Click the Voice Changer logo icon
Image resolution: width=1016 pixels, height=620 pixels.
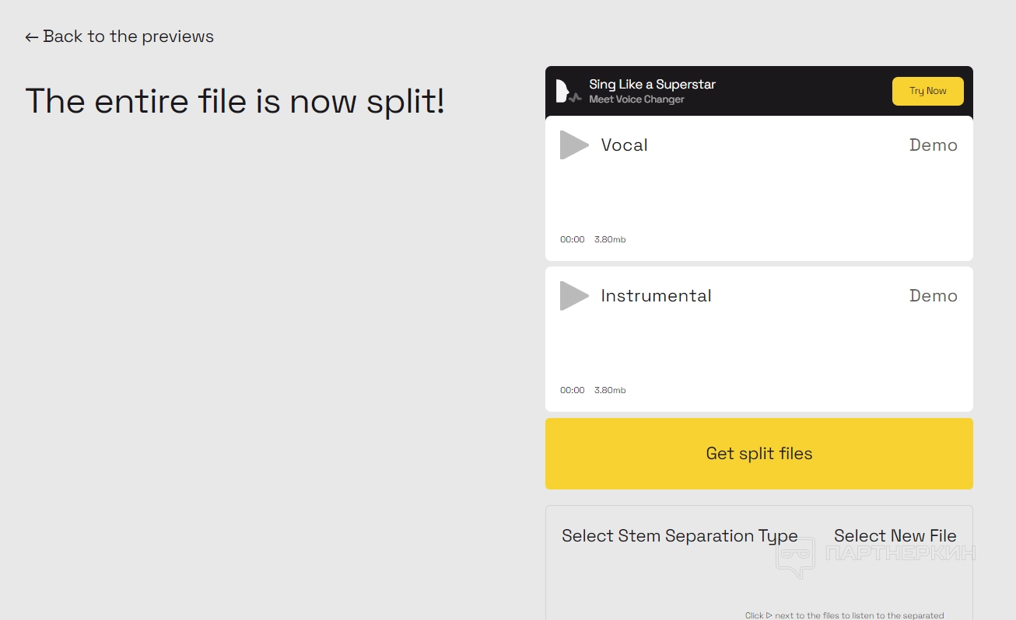tap(567, 91)
